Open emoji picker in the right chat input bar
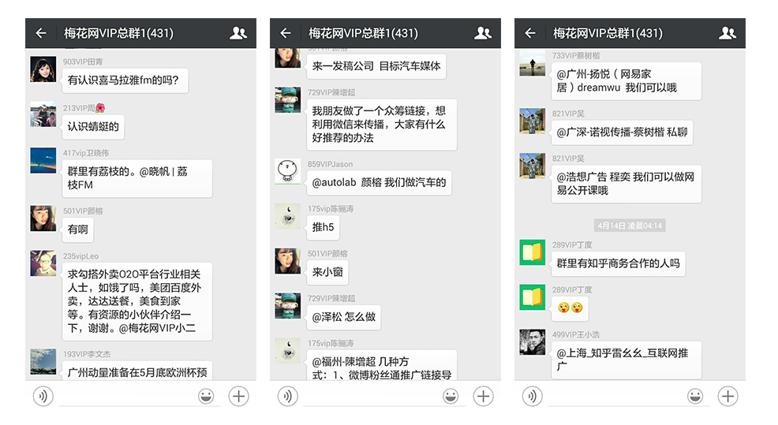778x425 pixels. 695,396
